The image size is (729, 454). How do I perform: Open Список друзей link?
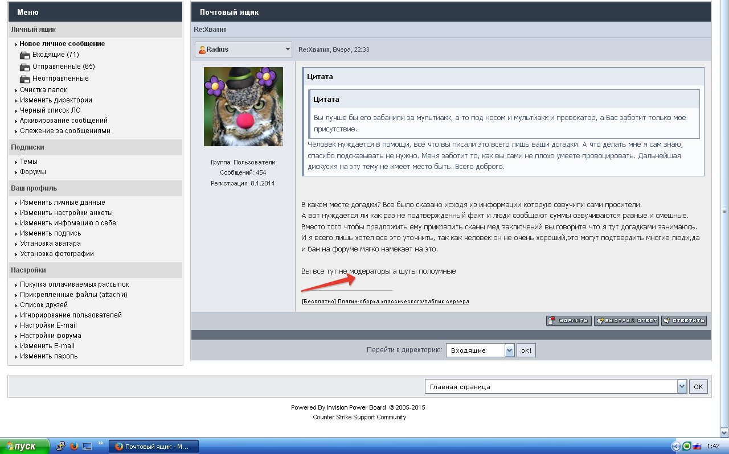coord(44,305)
